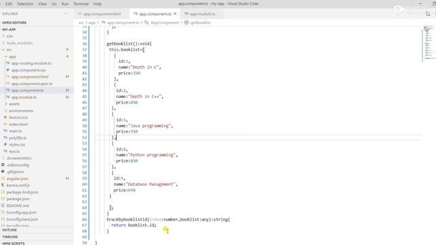This screenshot has width=436, height=245.
Task: Click AppComponent class icon in breadcrumb
Action: 147,22
